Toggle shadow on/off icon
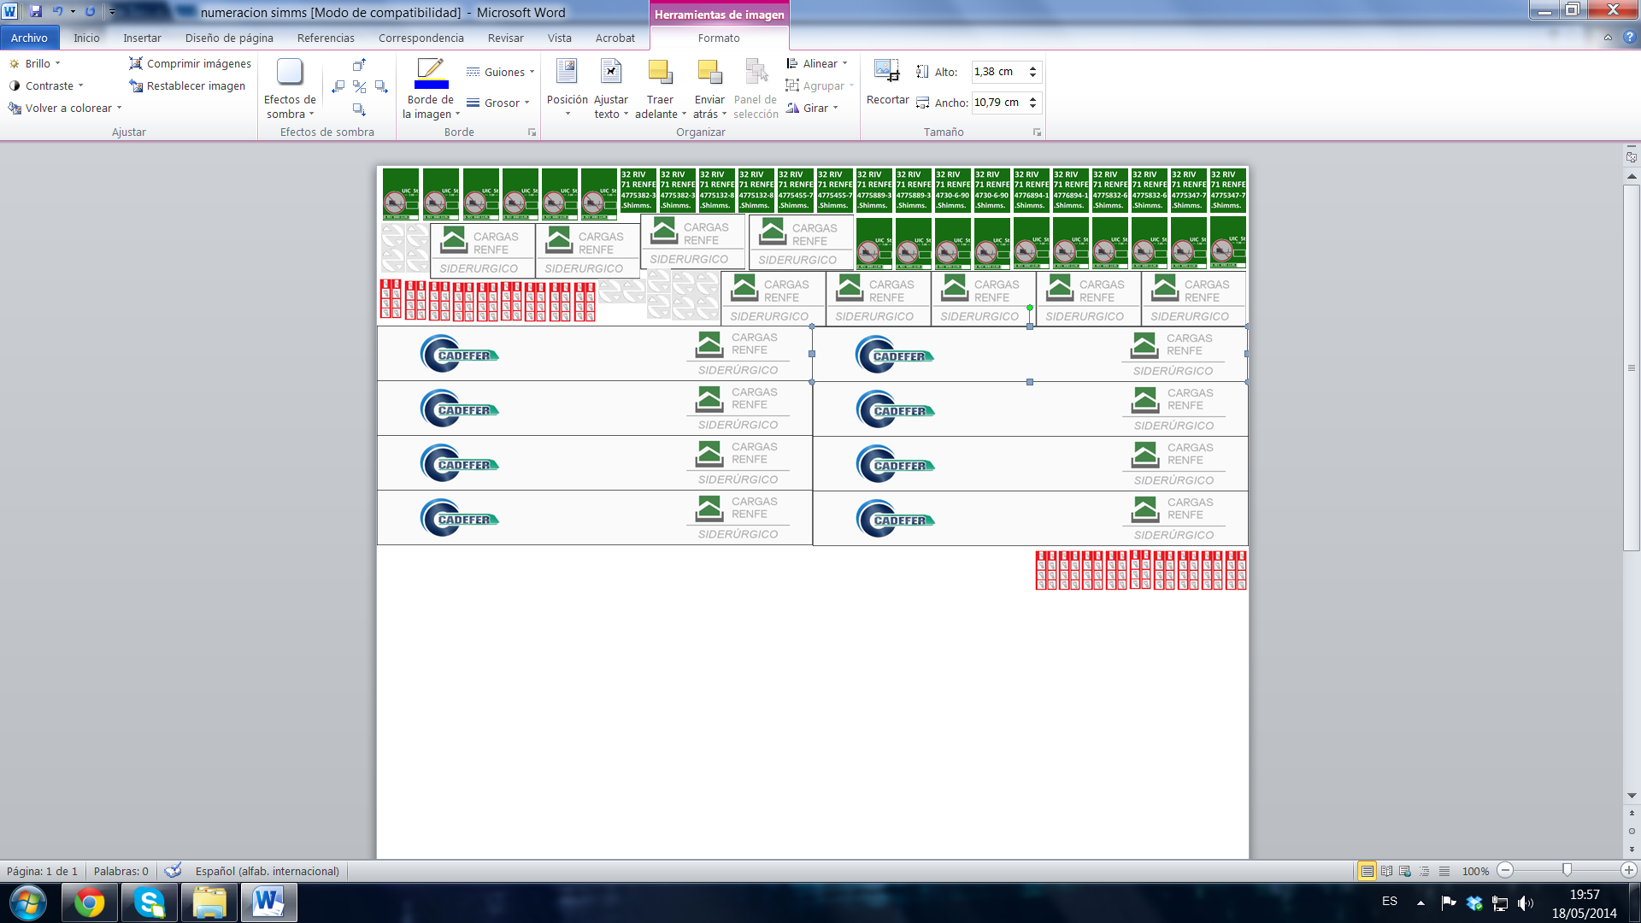 pos(360,86)
